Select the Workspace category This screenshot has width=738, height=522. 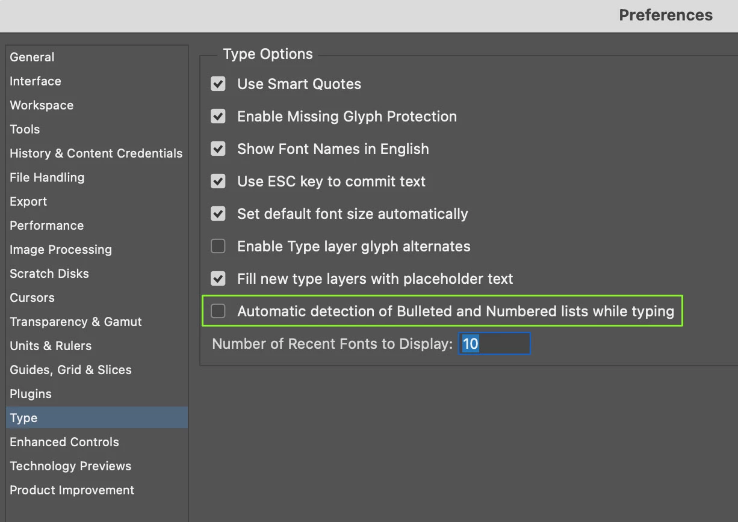tap(42, 105)
